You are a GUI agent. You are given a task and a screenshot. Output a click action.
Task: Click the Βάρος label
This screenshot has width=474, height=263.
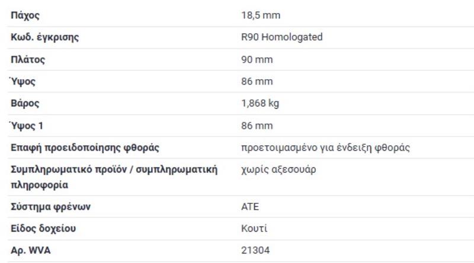click(x=25, y=103)
